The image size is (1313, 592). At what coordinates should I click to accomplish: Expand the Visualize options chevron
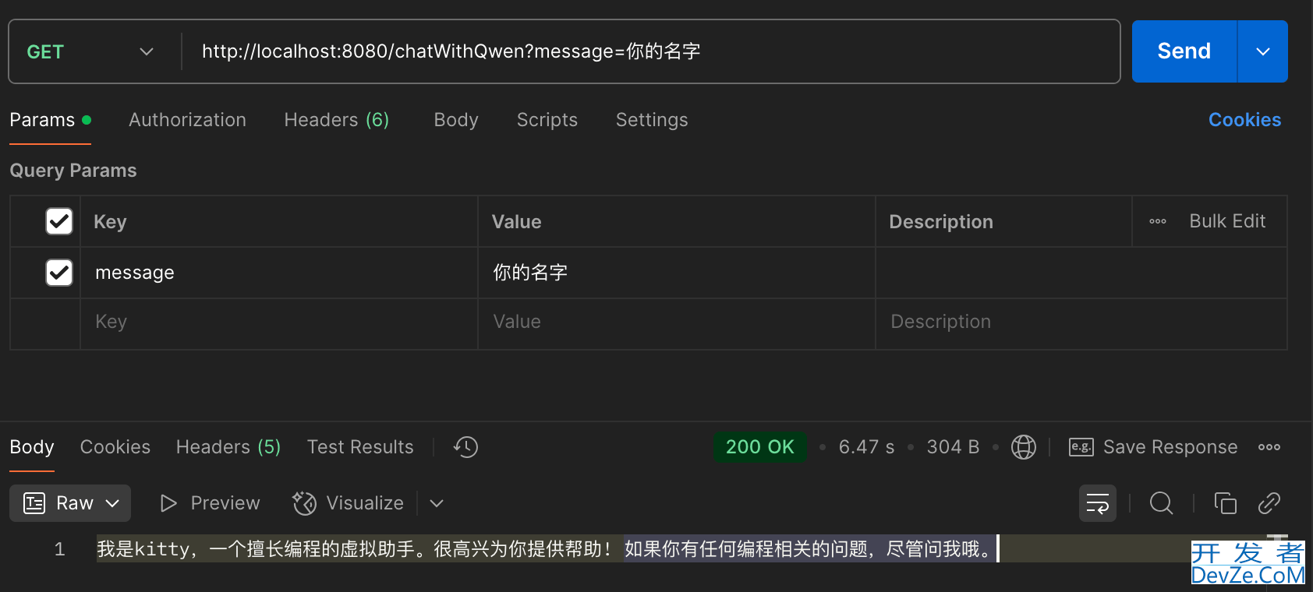(x=437, y=503)
